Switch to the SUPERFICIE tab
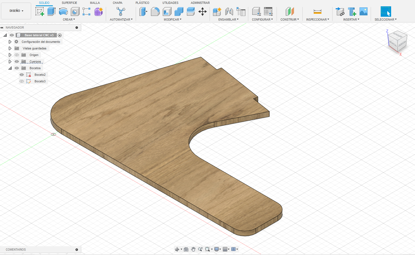The height and width of the screenshot is (255, 415). [x=69, y=3]
